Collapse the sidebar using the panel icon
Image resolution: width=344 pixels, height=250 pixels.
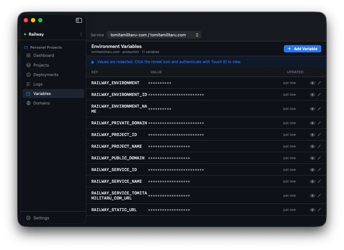point(79,20)
